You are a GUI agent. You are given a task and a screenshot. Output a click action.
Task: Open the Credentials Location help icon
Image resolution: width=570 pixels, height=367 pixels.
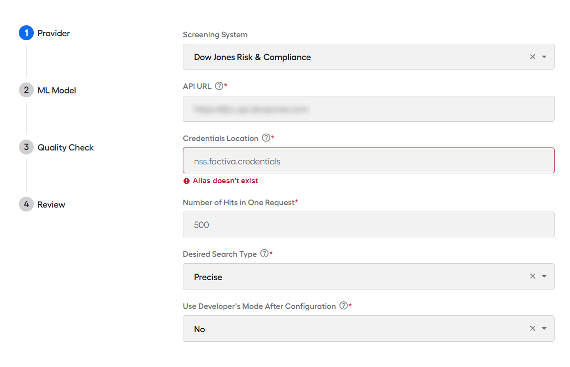pyautogui.click(x=266, y=138)
